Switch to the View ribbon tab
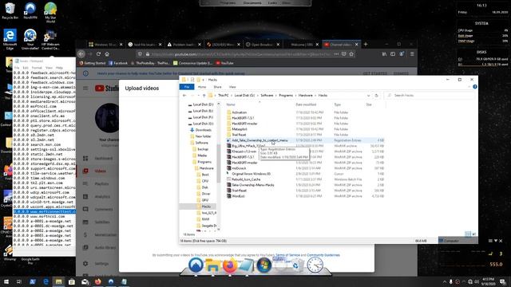Viewport: 511px width, 287px height. [232, 87]
